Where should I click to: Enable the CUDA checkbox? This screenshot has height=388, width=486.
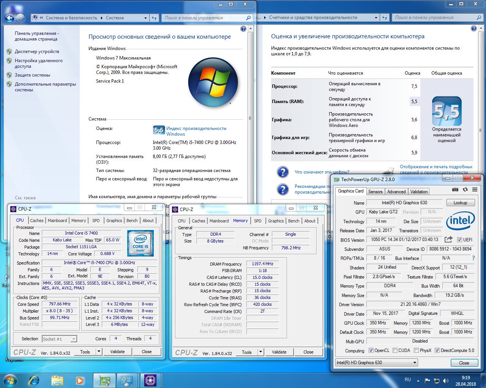(395, 350)
